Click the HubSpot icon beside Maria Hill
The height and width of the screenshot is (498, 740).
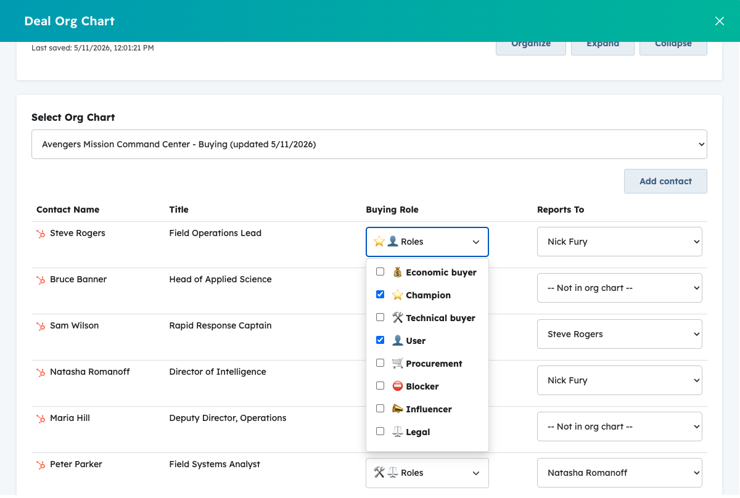pos(41,419)
